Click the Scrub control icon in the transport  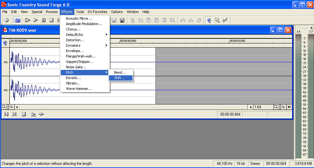pyautogui.click(x=41, y=114)
